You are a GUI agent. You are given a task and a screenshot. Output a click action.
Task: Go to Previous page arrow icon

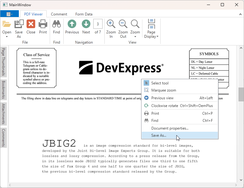(x=72, y=24)
